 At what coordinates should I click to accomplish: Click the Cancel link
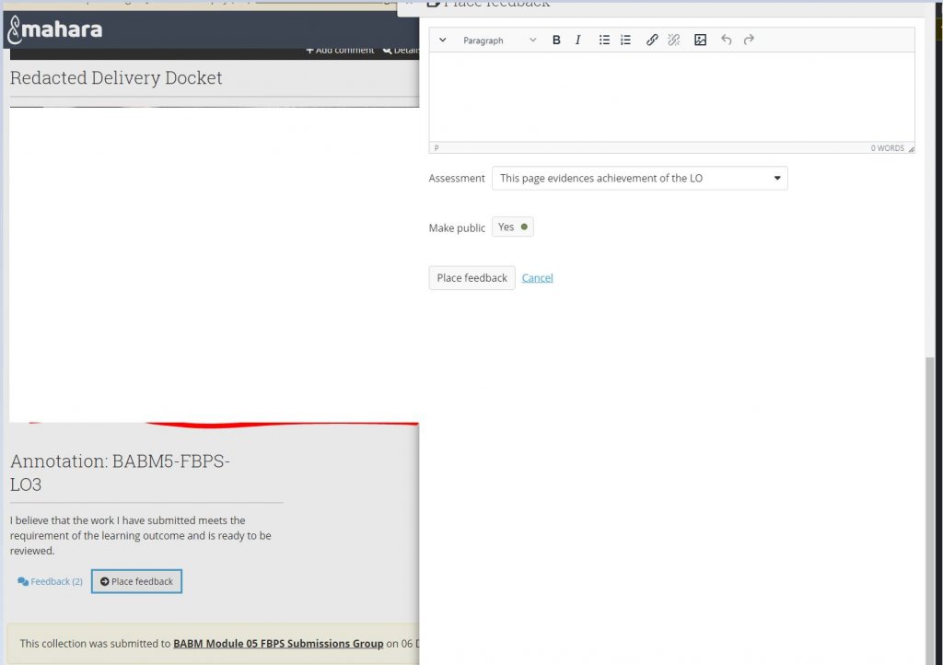click(537, 278)
